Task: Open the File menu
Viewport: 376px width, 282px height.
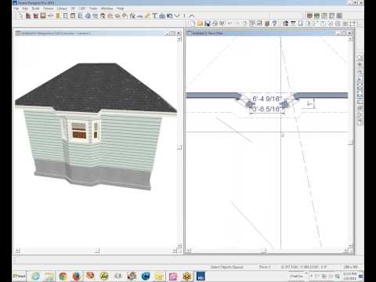Action: [16, 9]
